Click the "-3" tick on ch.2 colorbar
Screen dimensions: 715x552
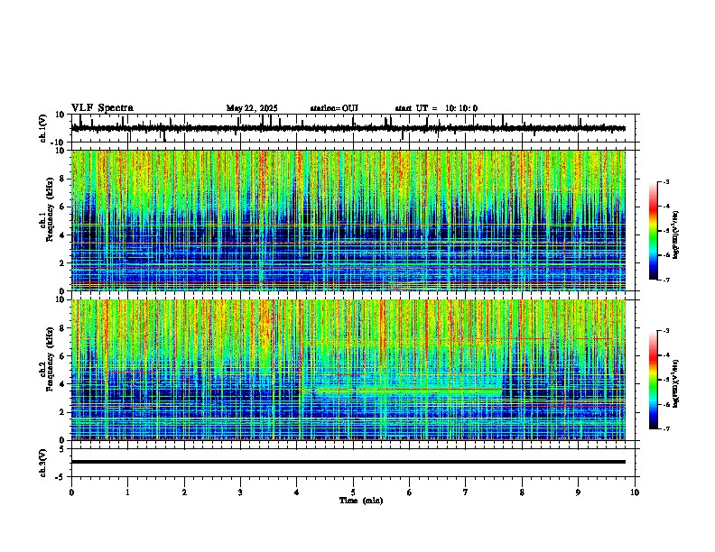coord(666,331)
